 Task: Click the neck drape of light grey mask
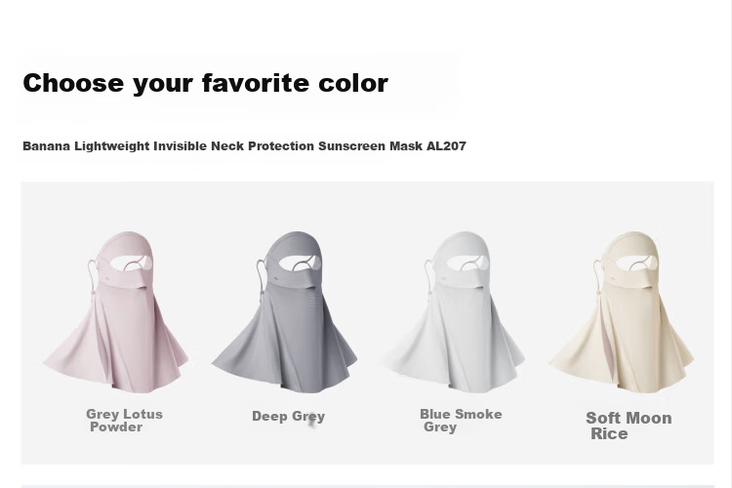coord(453,344)
